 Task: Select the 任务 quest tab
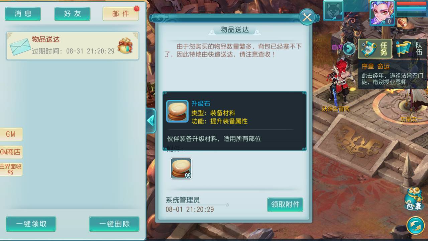coord(375,49)
